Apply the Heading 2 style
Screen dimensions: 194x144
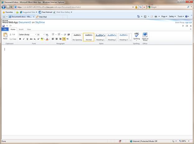(112, 37)
